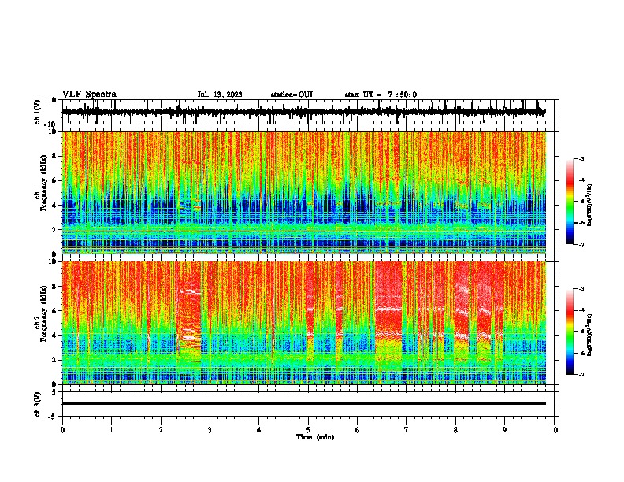The image size is (624, 482).
Task: Click the "8" kHz tick of ch.1 spectrogram
Action: coord(55,156)
